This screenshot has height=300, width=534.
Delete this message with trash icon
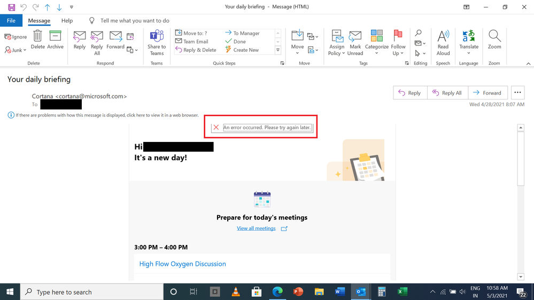coord(37,40)
